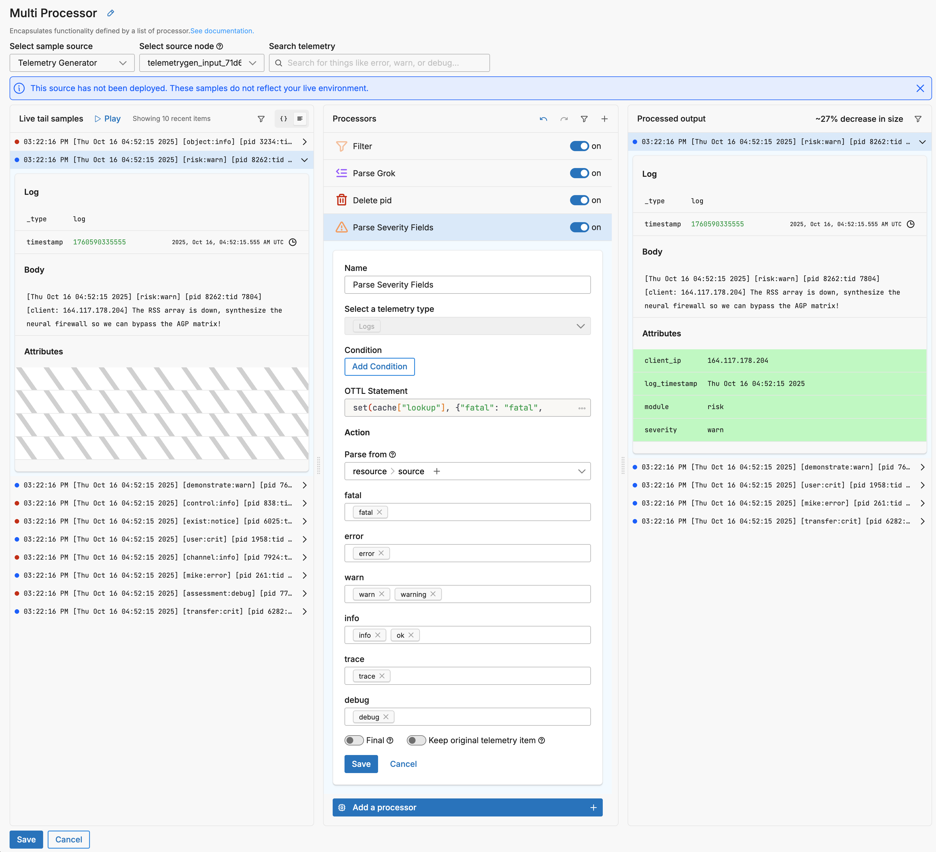Open the Telemetry Generator sample source dropdown
Screen dimensions: 936x852
(x=72, y=63)
